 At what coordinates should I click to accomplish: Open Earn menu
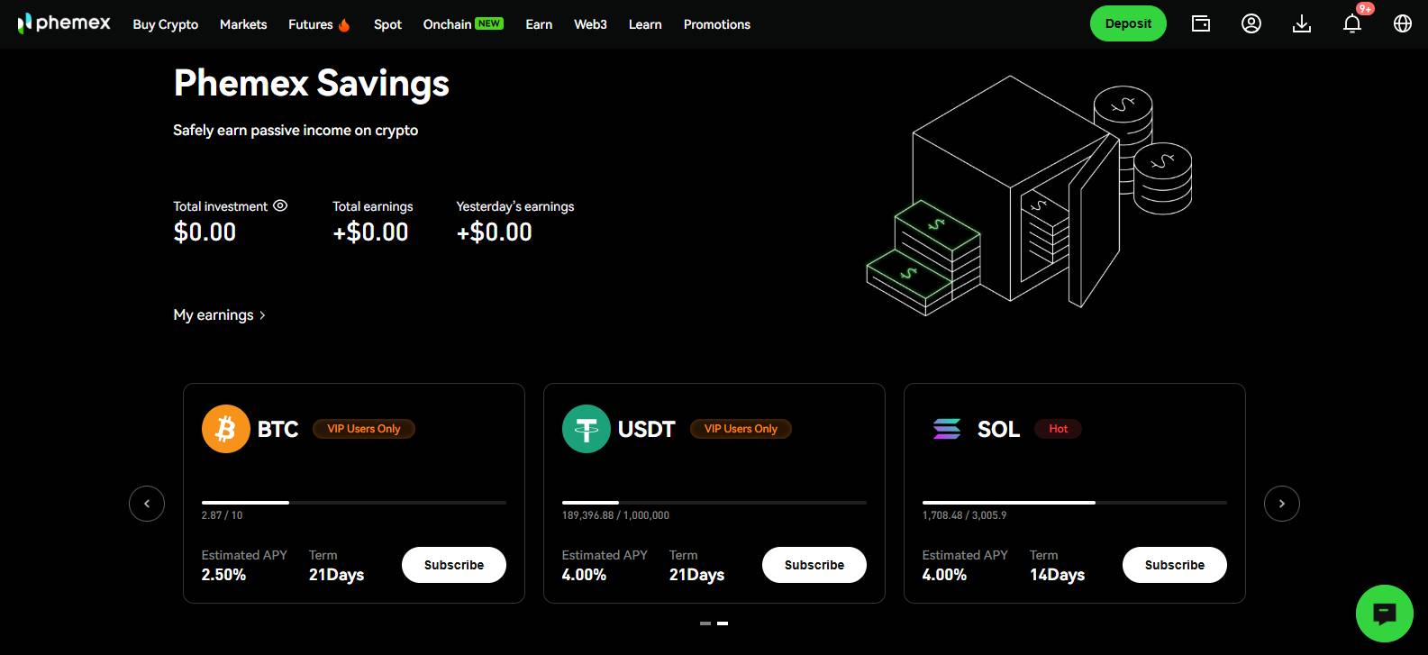(539, 24)
